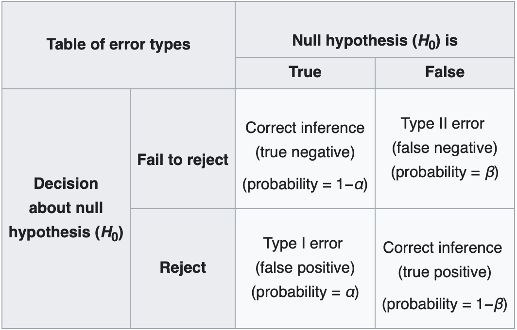This screenshot has height=330, width=517.
Task: Click the "Table of error types" header cell
Action: [x=119, y=45]
